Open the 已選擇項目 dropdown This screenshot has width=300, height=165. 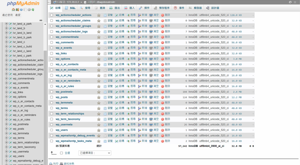[95, 153]
